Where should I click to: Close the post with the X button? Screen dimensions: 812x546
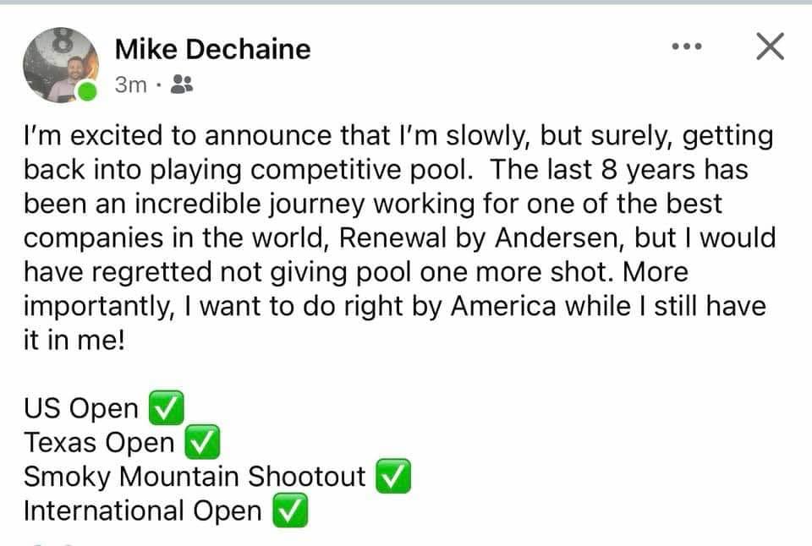tap(769, 47)
